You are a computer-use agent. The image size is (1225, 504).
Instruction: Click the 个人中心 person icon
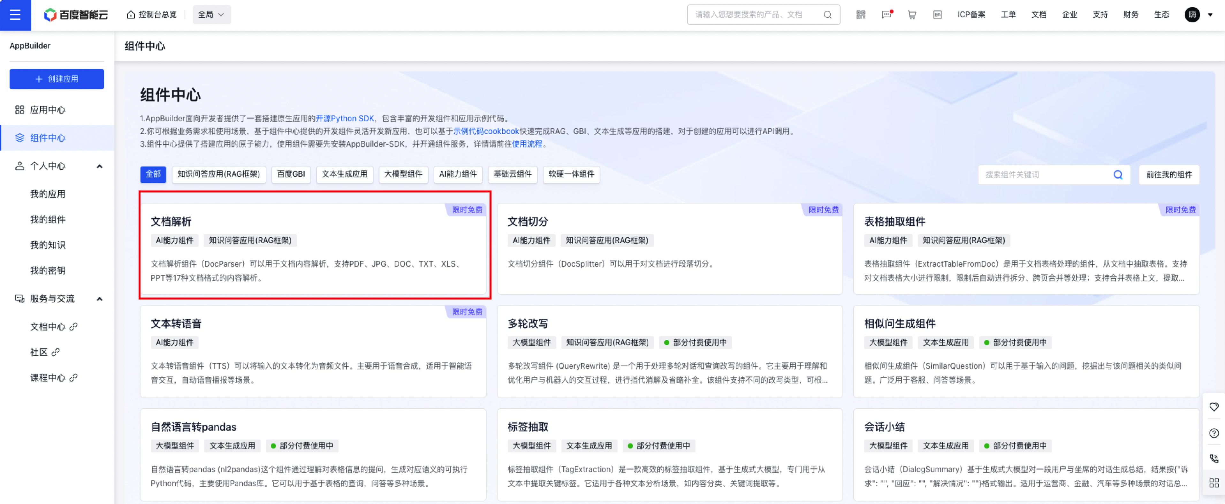19,166
